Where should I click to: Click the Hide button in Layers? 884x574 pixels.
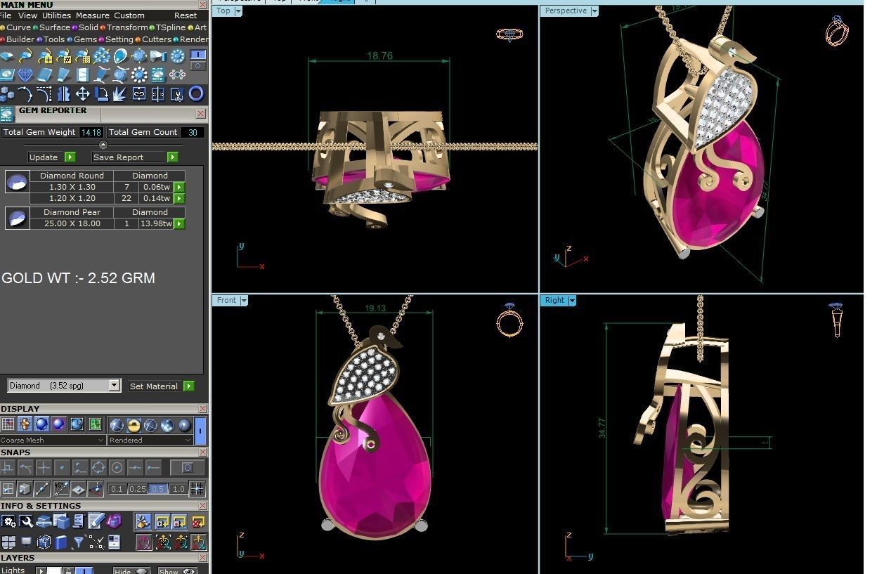131,570
